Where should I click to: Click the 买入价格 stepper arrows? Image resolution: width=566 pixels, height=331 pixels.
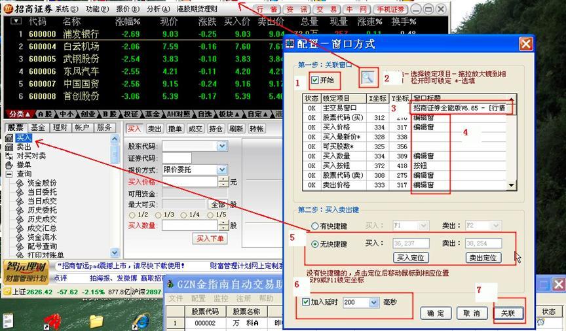click(223, 181)
